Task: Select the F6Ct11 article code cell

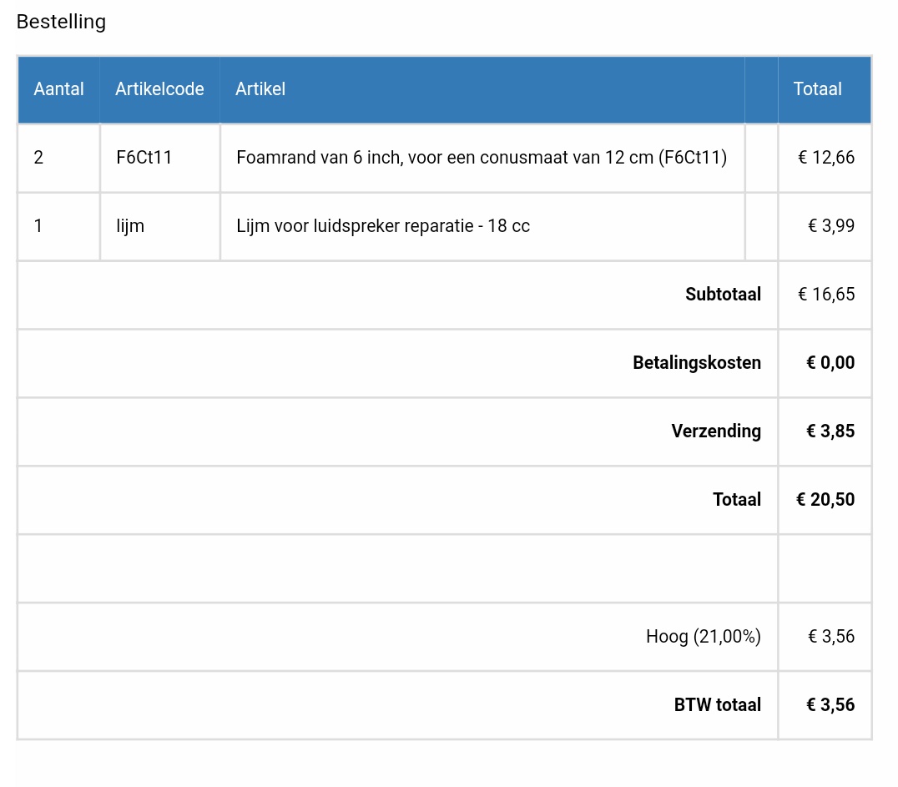Action: coord(144,158)
